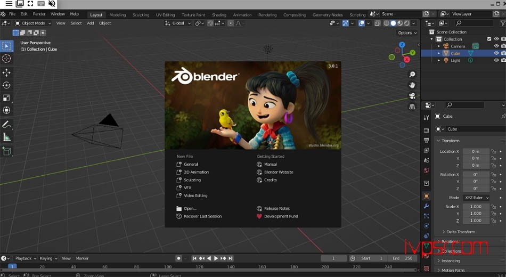Click the viewport zoom magnifier icon
The height and width of the screenshot is (277, 506).
412,75
